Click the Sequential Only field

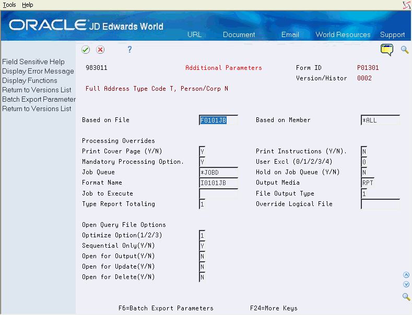tap(202, 246)
